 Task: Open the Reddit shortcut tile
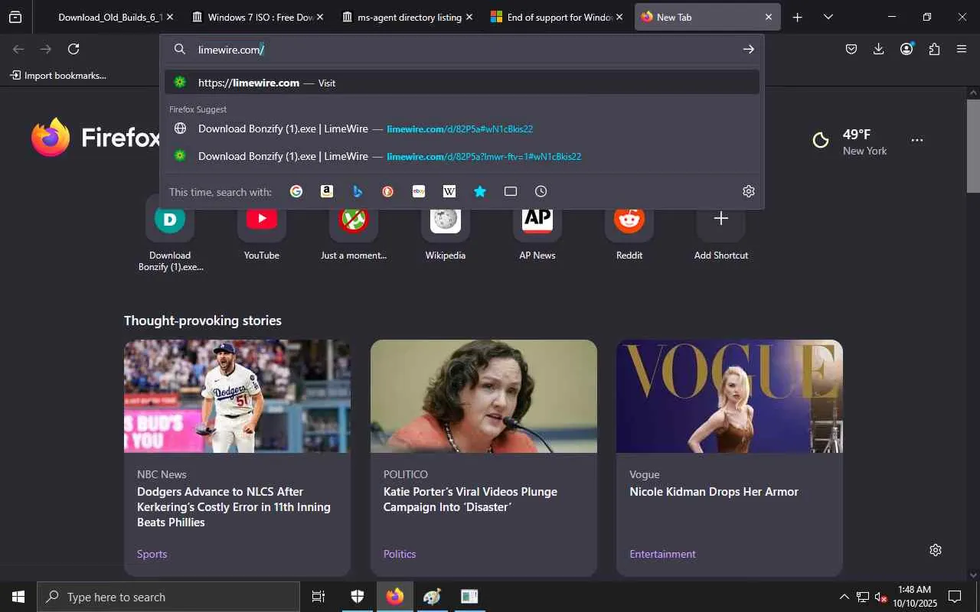(x=629, y=228)
